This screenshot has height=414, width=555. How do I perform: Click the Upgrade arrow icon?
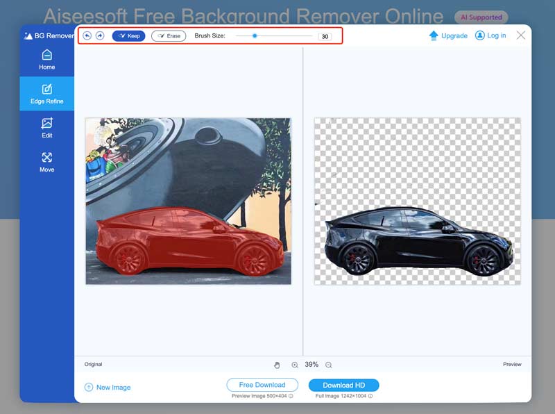(x=434, y=35)
